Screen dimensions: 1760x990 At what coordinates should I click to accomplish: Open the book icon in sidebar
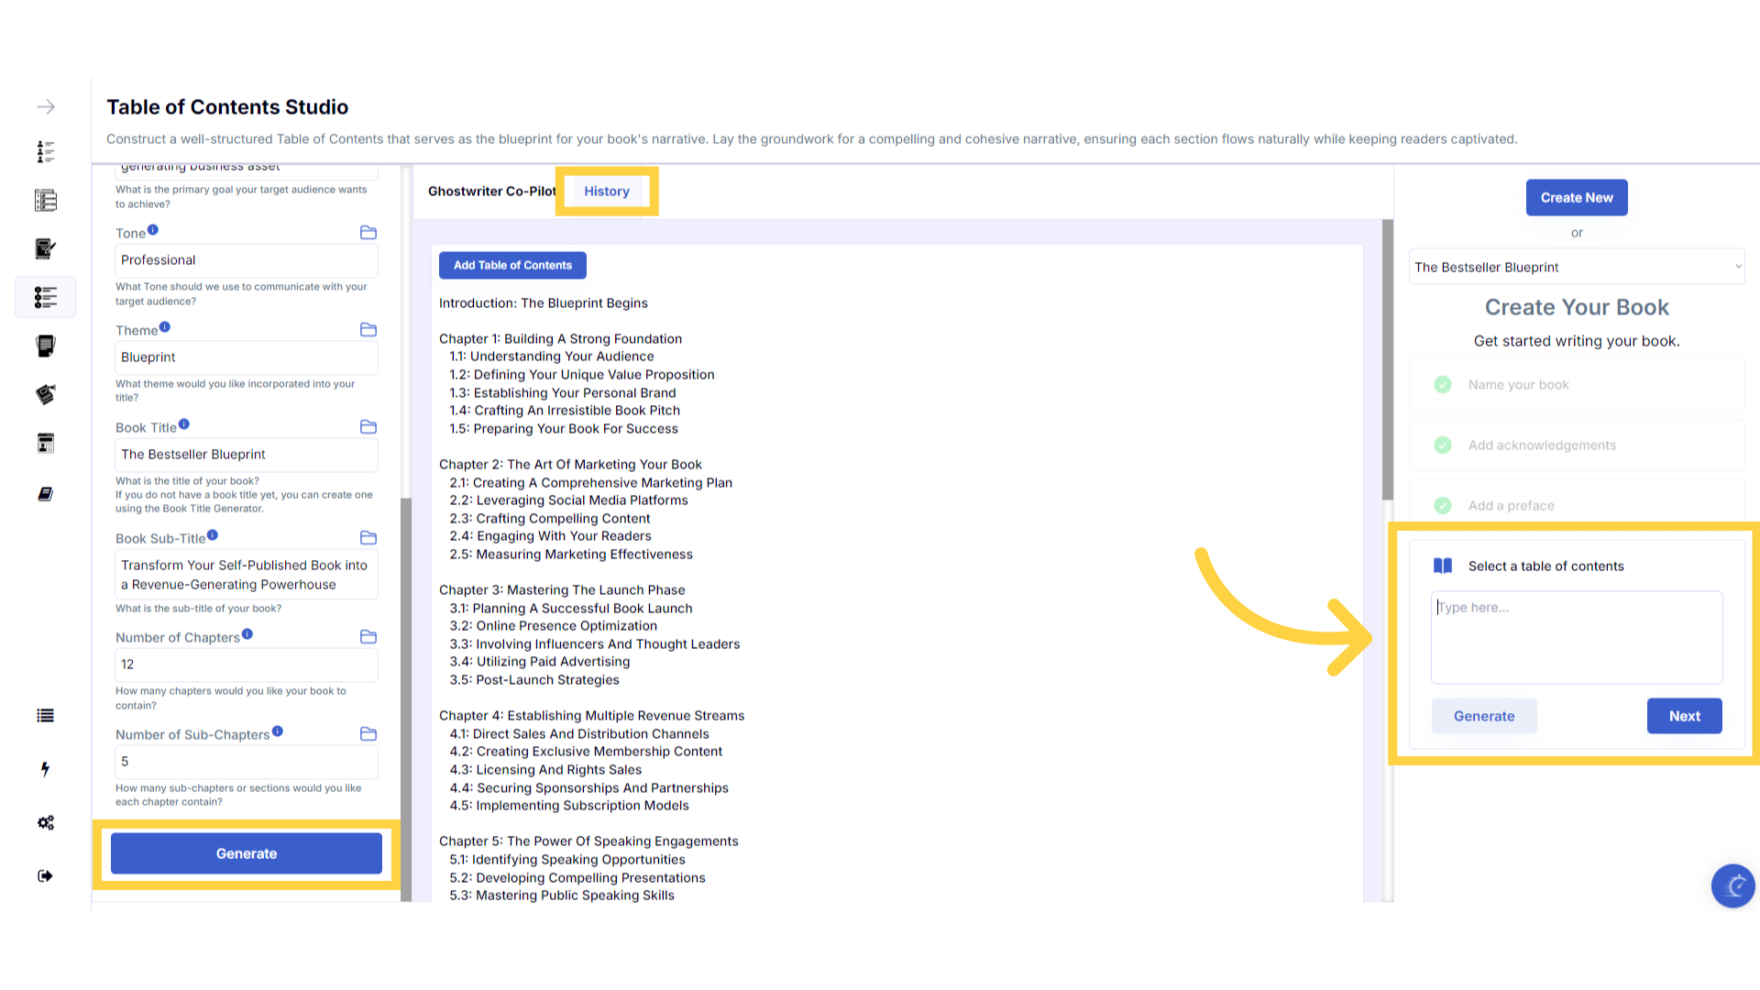[45, 494]
